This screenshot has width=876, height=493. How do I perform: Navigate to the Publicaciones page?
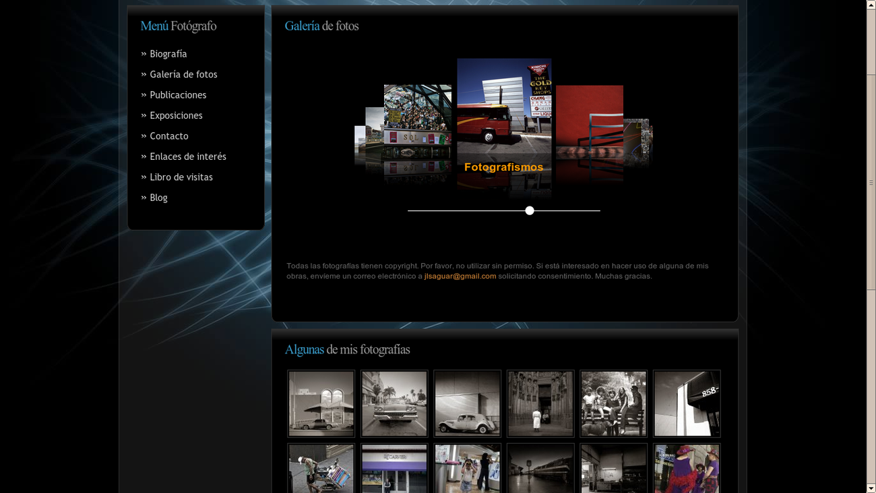[x=178, y=94]
